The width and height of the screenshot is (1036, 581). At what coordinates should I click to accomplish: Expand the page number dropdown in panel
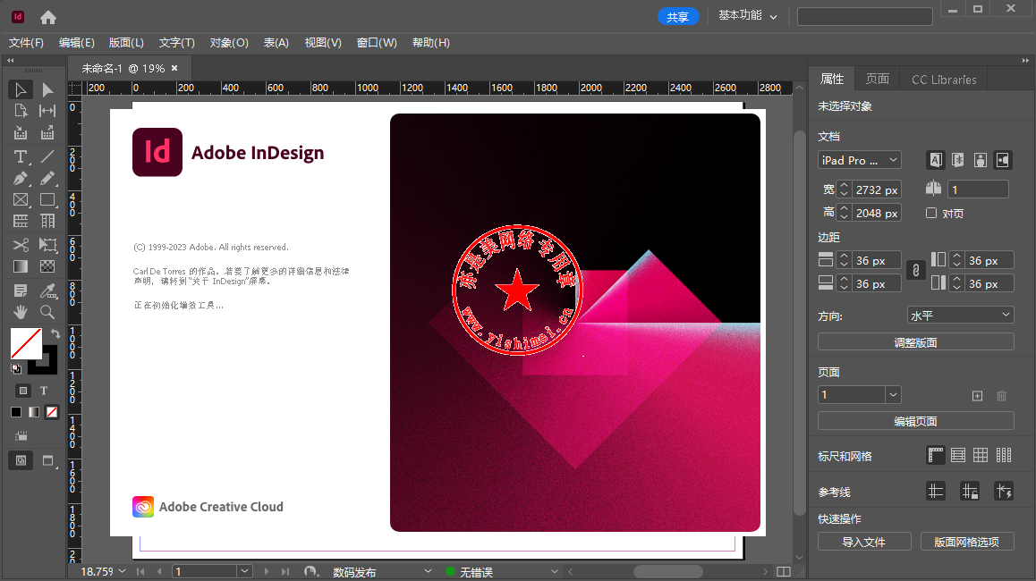click(x=893, y=395)
